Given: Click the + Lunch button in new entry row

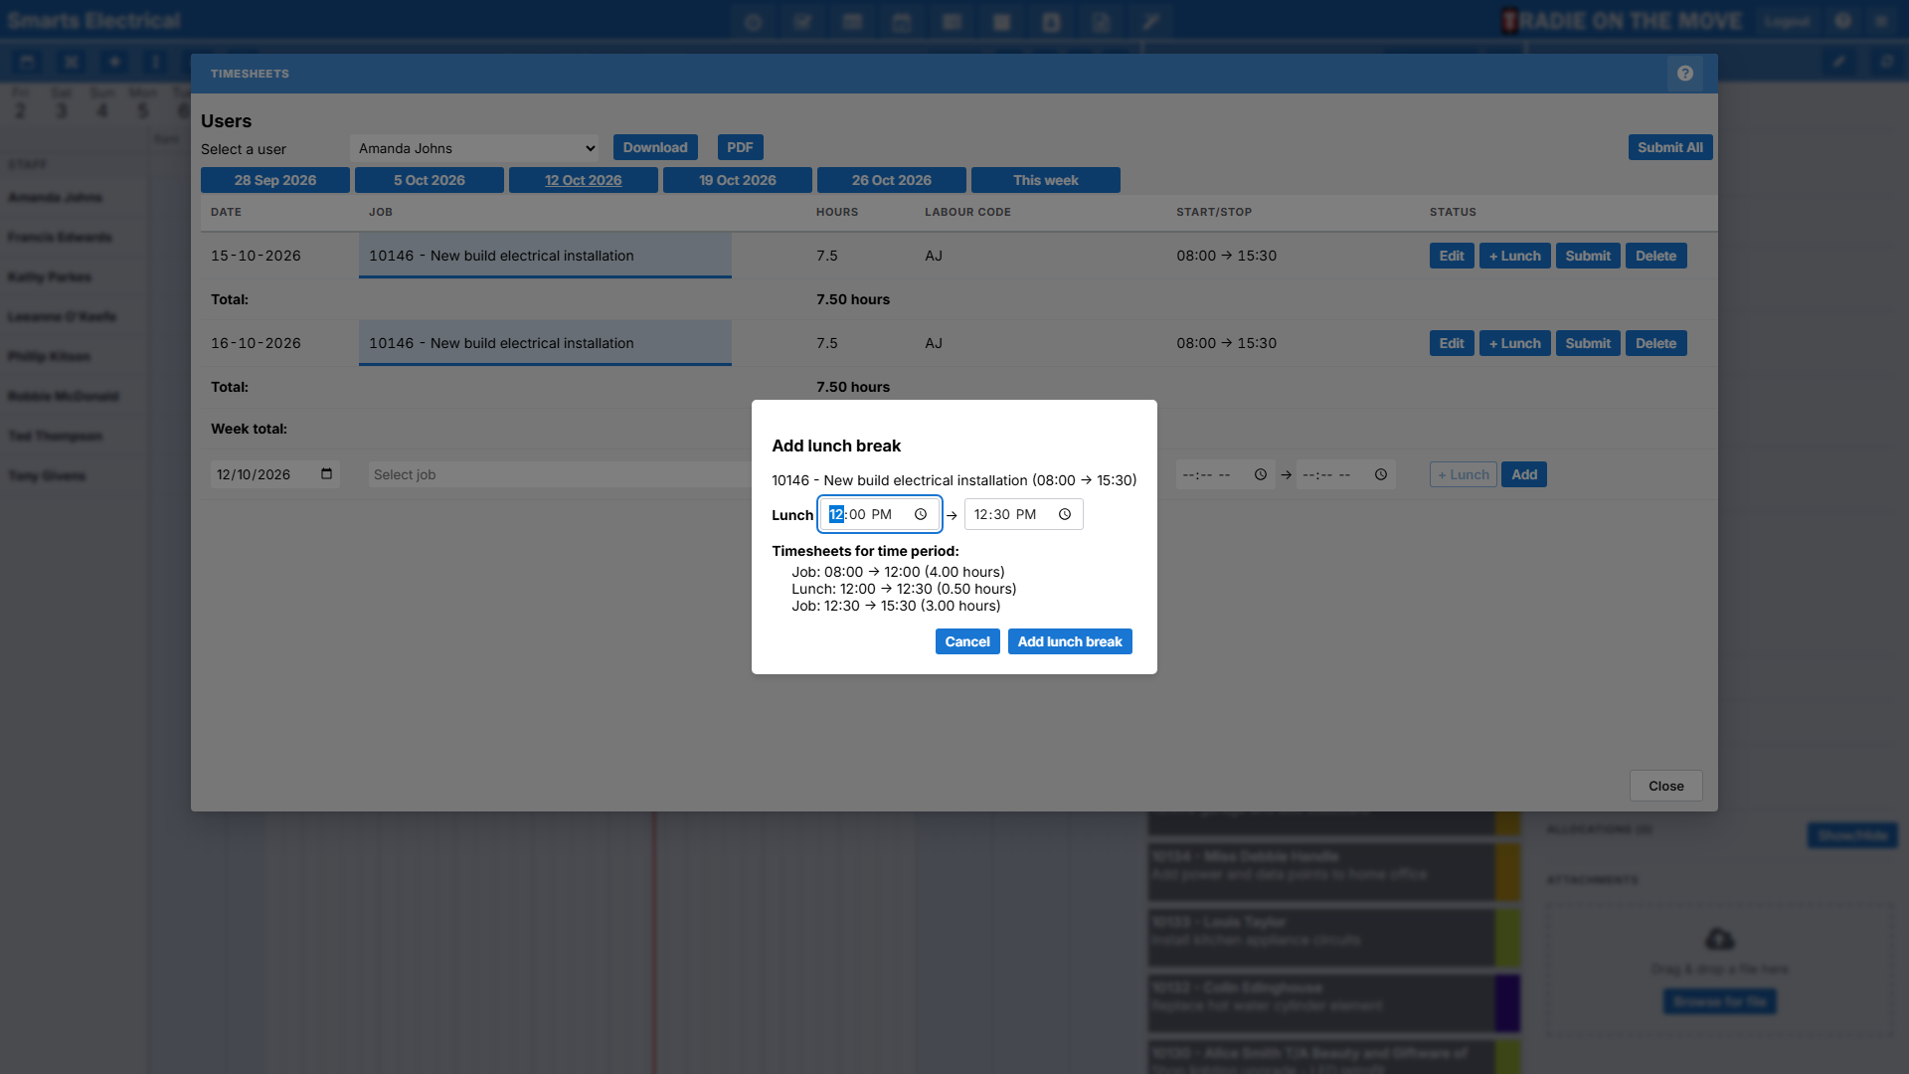Looking at the screenshot, I should pyautogui.click(x=1464, y=474).
